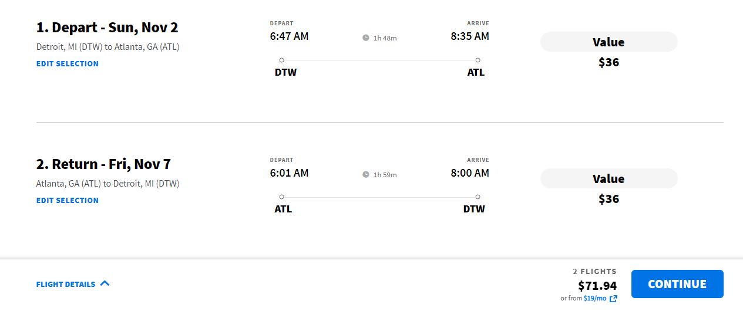Continue to the next booking step
Viewport: 743px width, 311px height.
click(677, 284)
